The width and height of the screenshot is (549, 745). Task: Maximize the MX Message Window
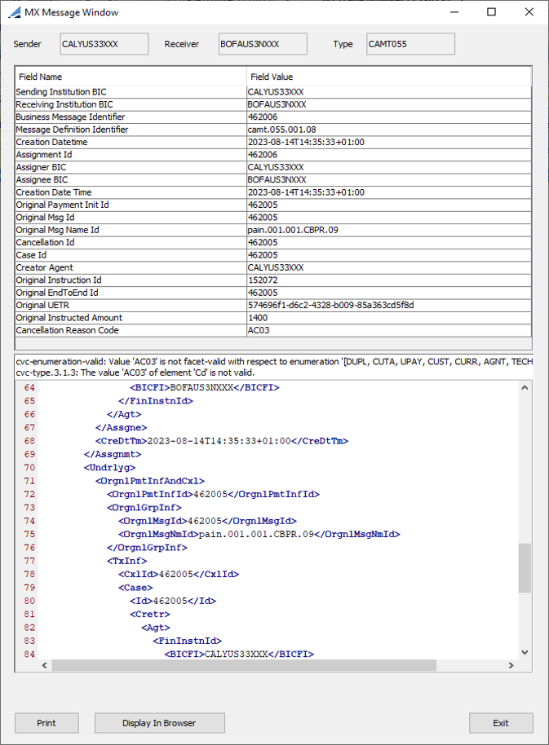click(491, 12)
